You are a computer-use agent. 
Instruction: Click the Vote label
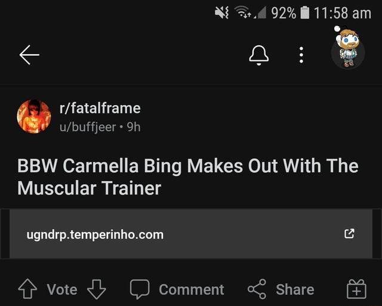click(x=62, y=289)
